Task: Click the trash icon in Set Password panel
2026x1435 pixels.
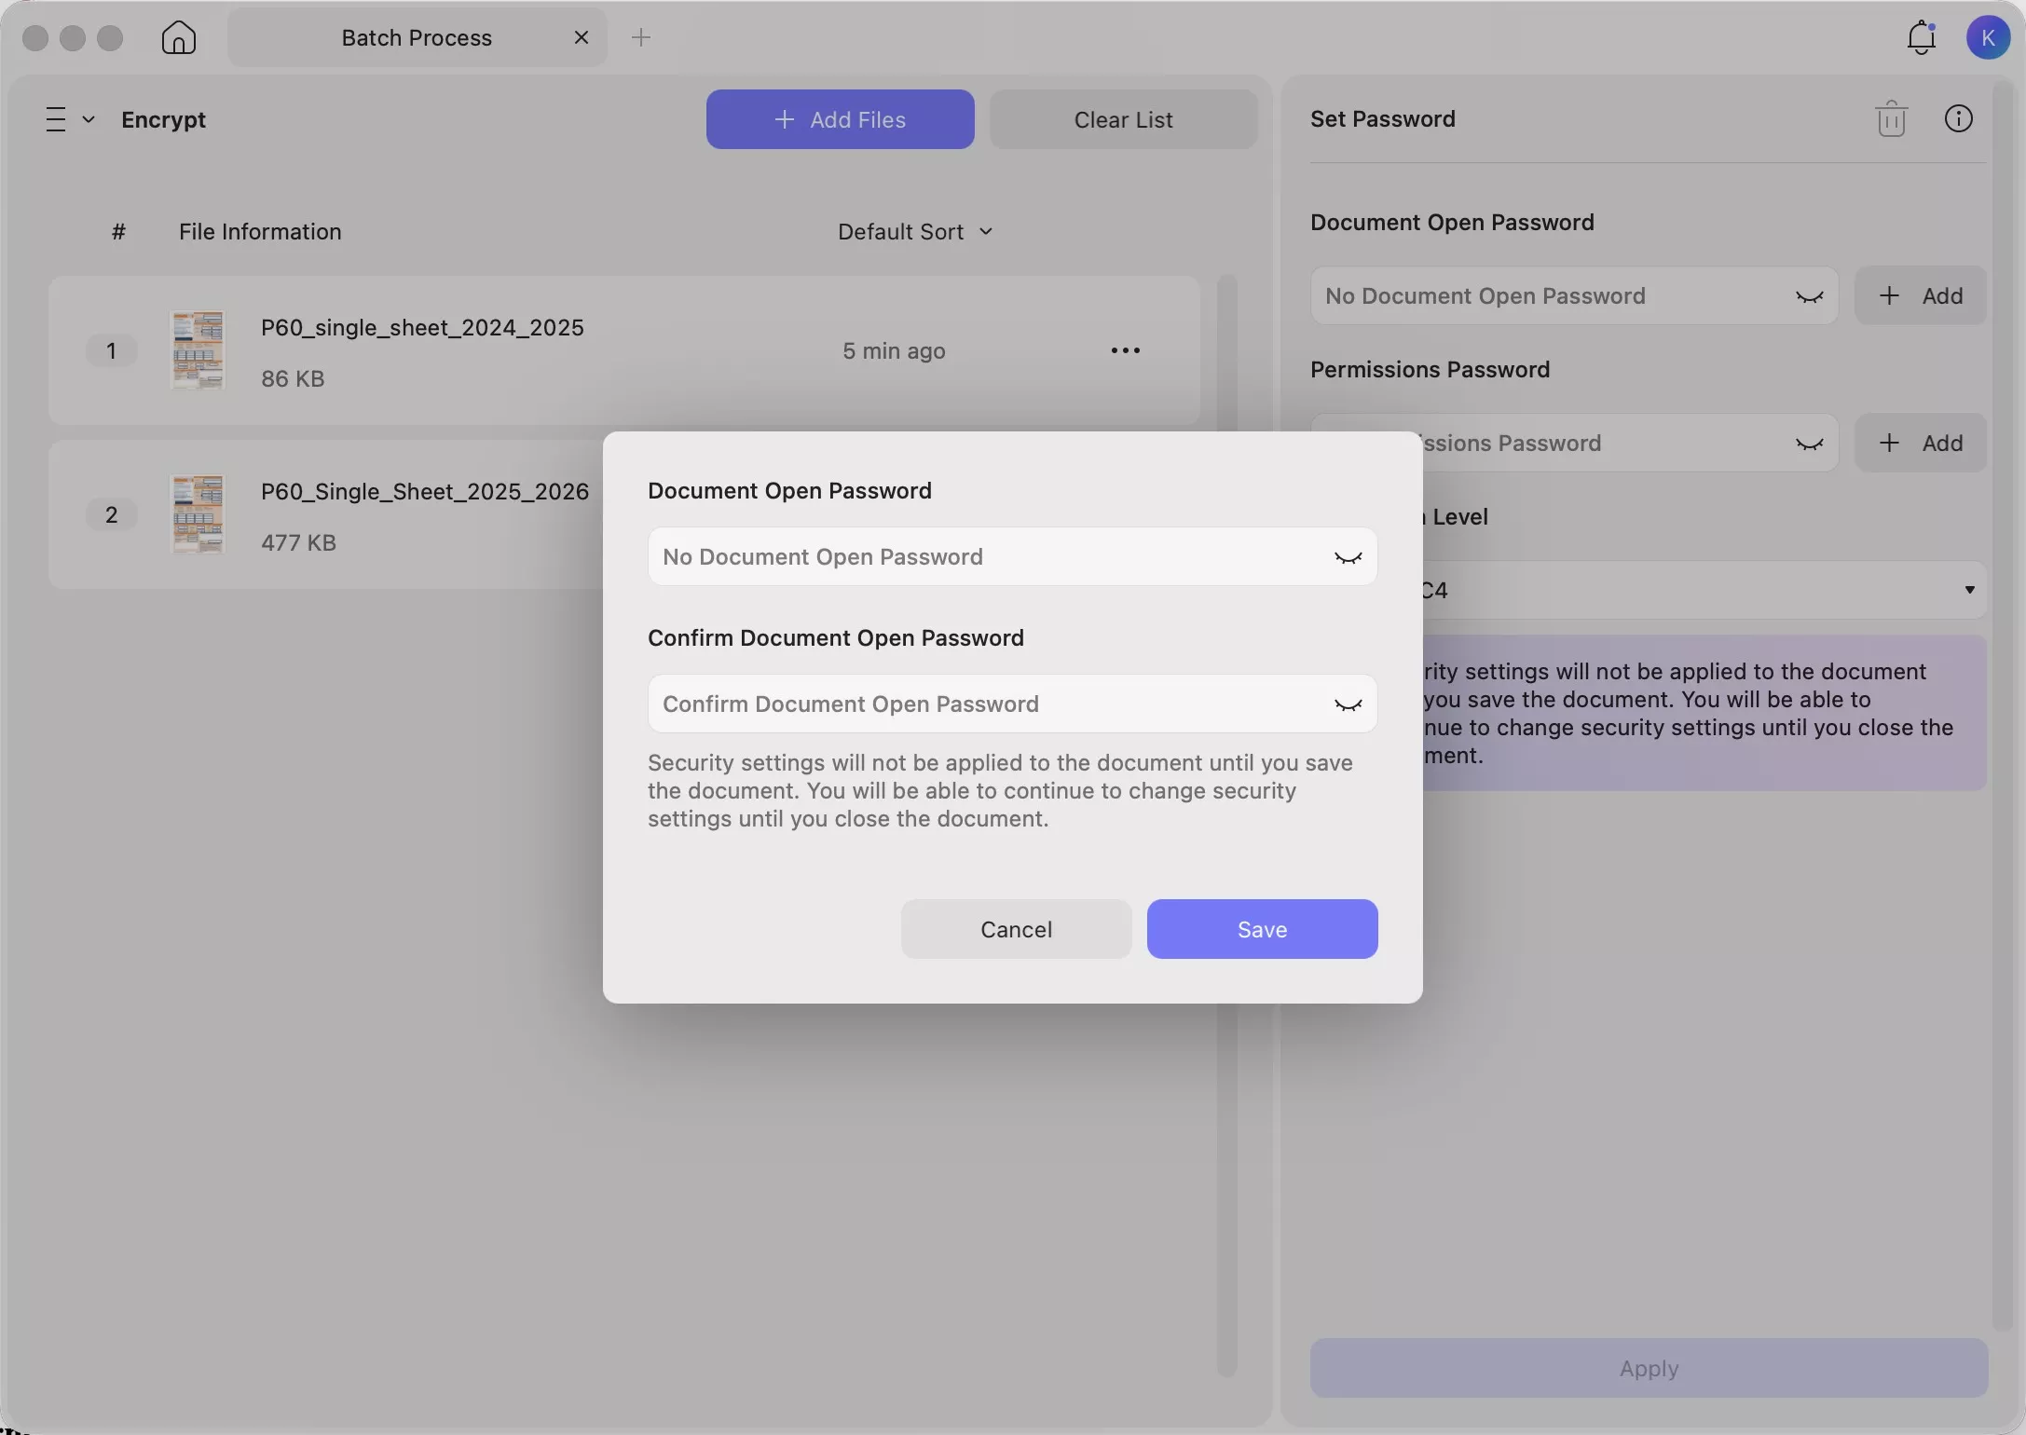Action: pyautogui.click(x=1892, y=118)
